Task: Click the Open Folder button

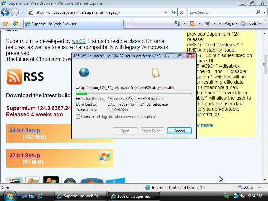Action: pos(152,131)
